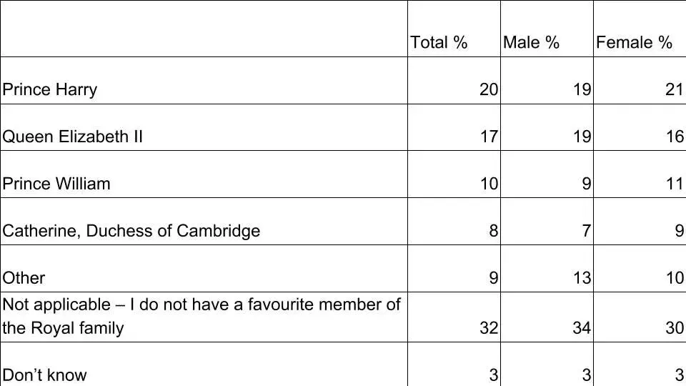This screenshot has width=686, height=386.
Task: Click the Not applicable Female % value
Action: (x=675, y=328)
